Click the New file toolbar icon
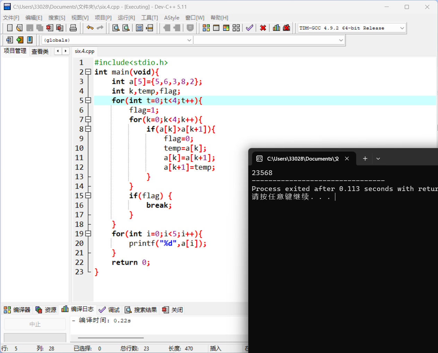 tap(10, 28)
